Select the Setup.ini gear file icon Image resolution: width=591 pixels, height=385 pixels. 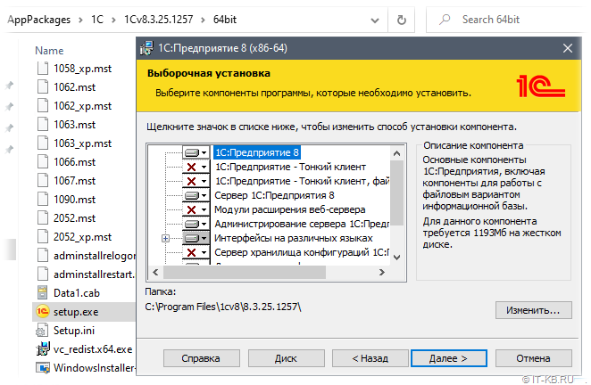[x=41, y=331]
